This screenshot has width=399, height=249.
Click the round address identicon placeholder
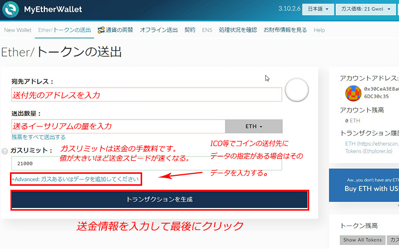pyautogui.click(x=297, y=90)
